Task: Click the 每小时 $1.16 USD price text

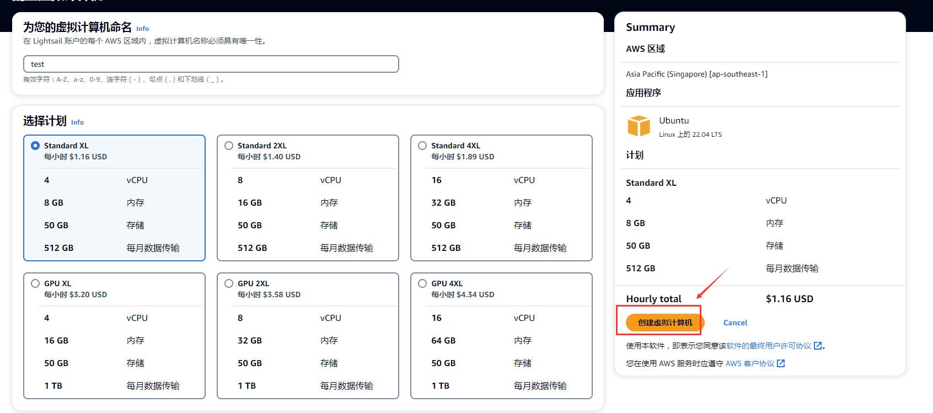Action: (x=76, y=157)
